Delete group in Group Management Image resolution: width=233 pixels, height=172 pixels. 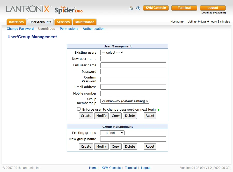point(130,146)
